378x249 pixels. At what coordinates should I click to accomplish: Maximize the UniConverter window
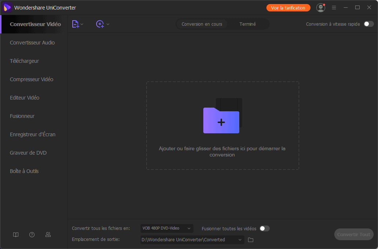[x=357, y=8]
